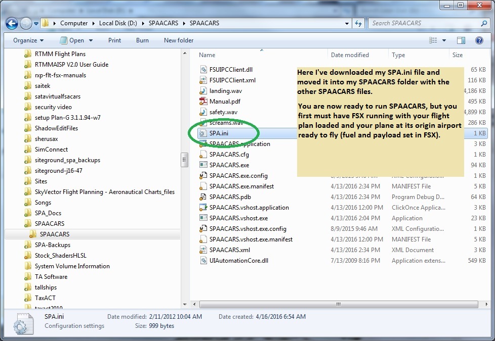Open the view options dropdown arrow
The image size is (495, 341).
pyautogui.click(x=444, y=40)
